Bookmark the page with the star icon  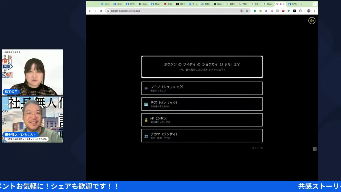click(247, 11)
